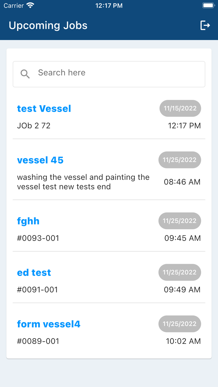Tap the 11/15/2022 date badge
Viewport: 218px width, 387px height.
pos(180,108)
